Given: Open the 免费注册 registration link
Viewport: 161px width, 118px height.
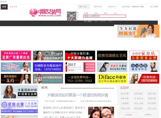Looking at the screenshot, I should click(13, 7).
